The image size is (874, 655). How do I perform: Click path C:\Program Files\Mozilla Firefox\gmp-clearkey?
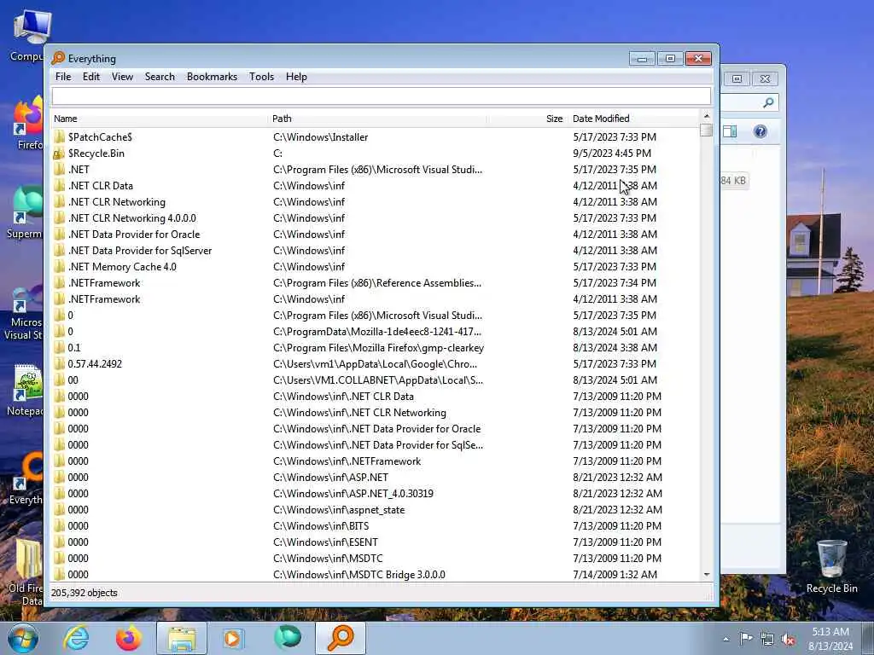[x=378, y=348]
